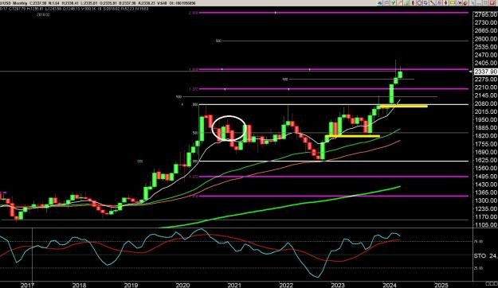Click the red circular toolbar icon
The image size is (498, 288).
tap(465, 3)
